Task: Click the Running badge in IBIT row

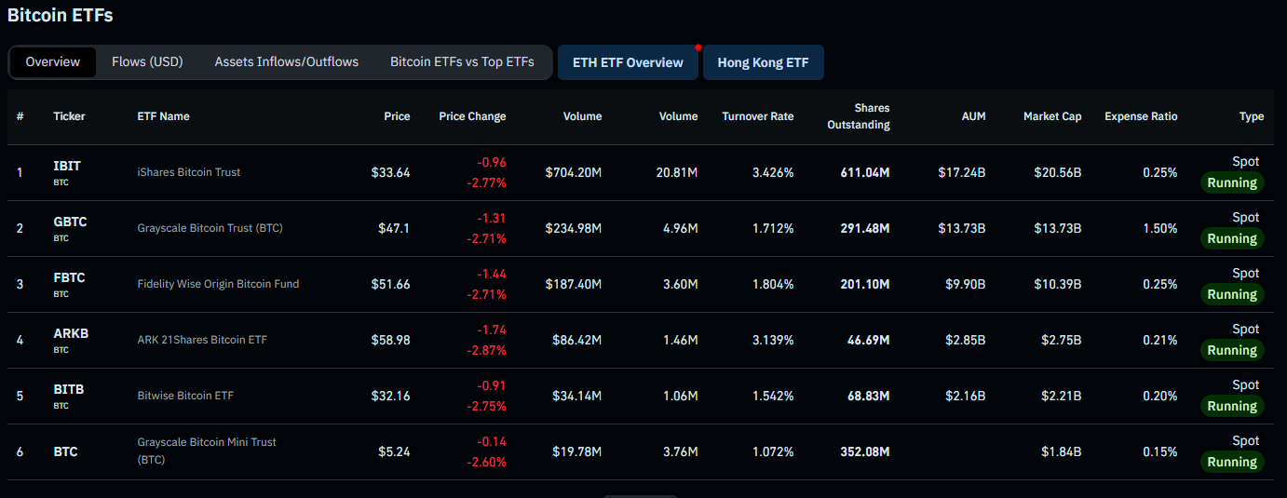Action: 1232,183
